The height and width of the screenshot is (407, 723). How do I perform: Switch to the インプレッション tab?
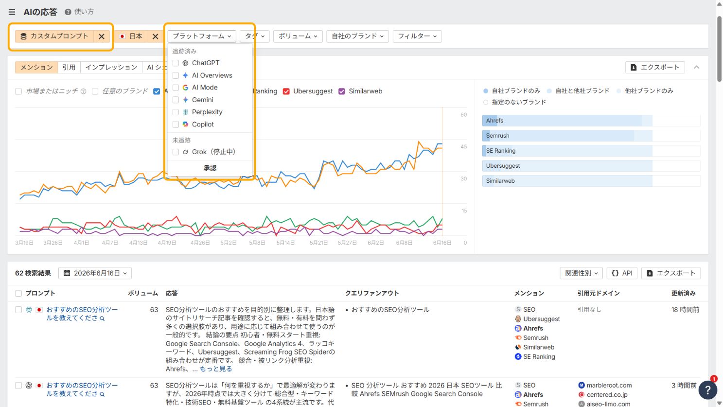click(111, 67)
